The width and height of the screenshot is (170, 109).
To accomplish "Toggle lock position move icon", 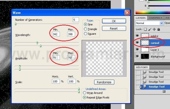I will pos(154,29).
